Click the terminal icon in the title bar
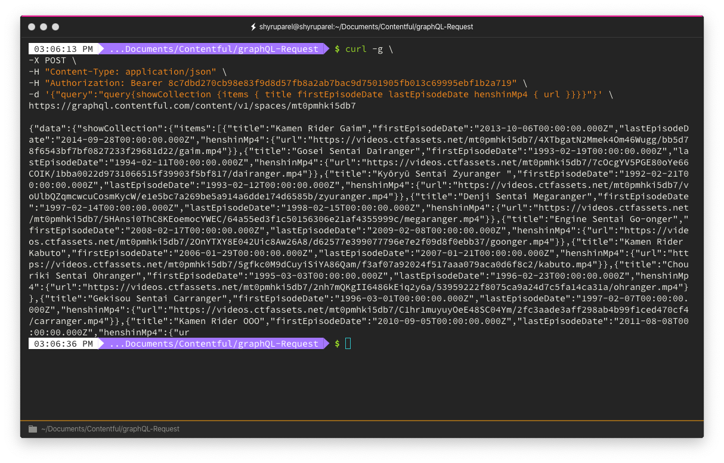The height and width of the screenshot is (463, 724). pos(254,27)
